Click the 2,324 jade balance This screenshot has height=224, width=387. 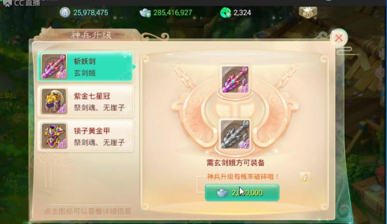coord(242,13)
